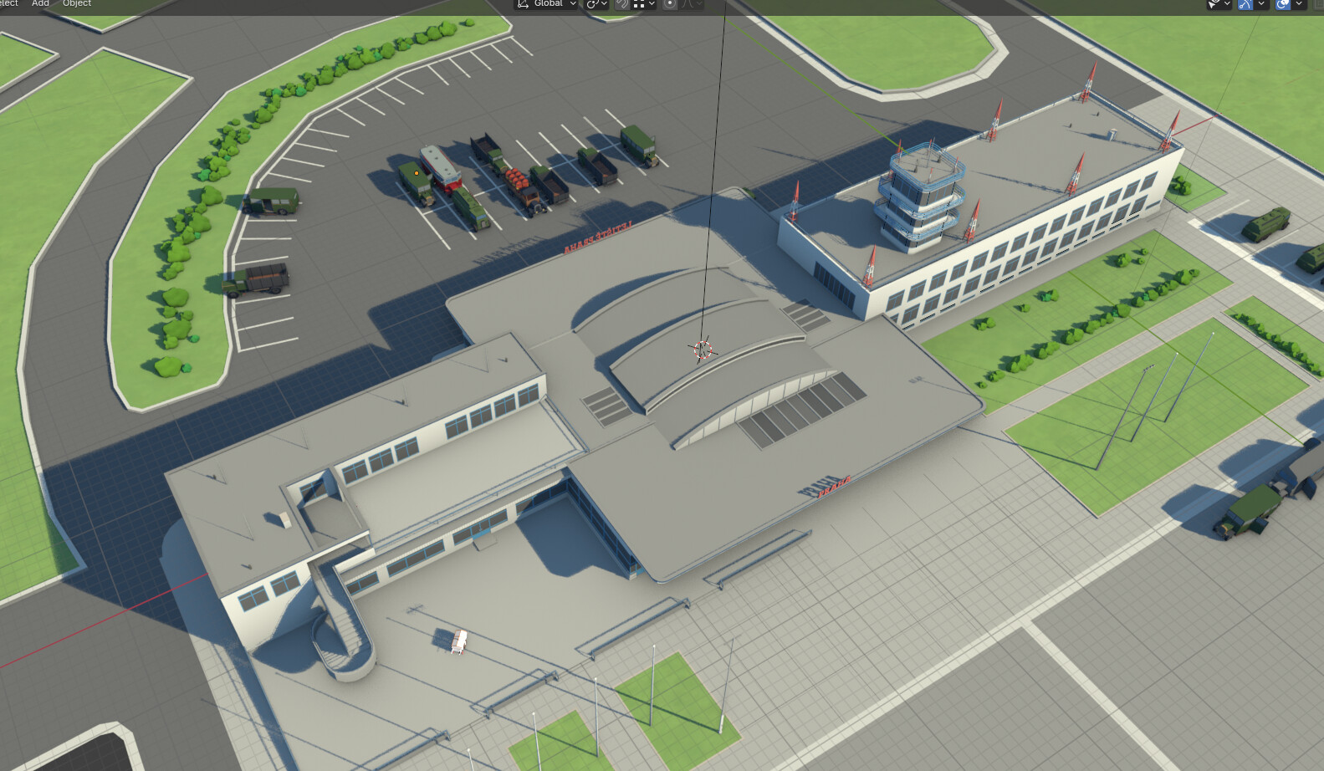Toggle the snap magnet icon
1324x771 pixels.
[x=621, y=3]
